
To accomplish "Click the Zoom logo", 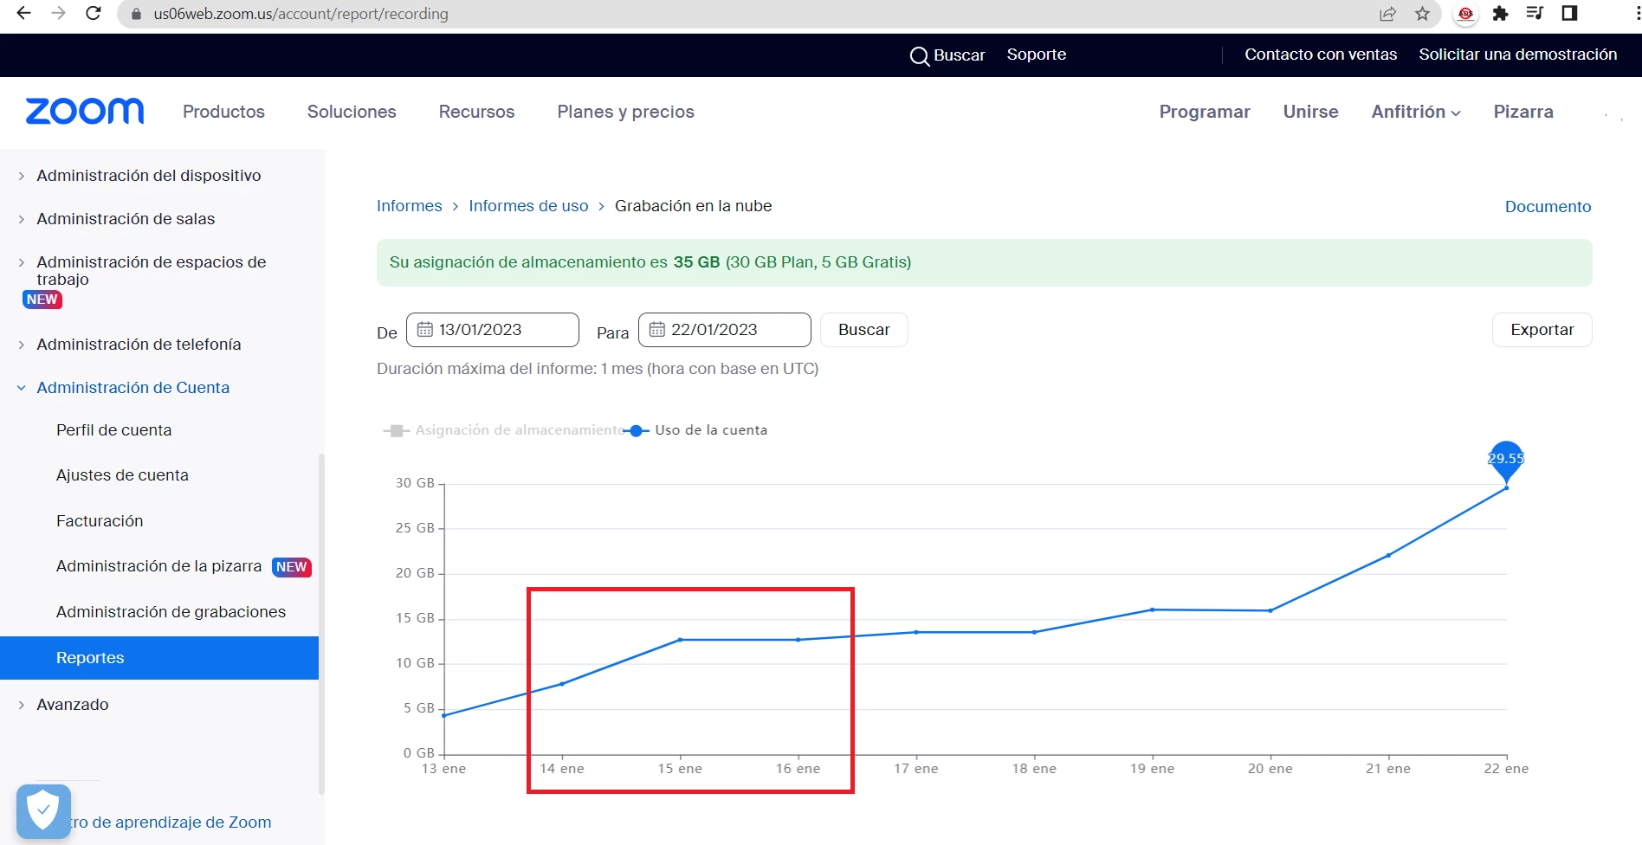I will (x=85, y=111).
